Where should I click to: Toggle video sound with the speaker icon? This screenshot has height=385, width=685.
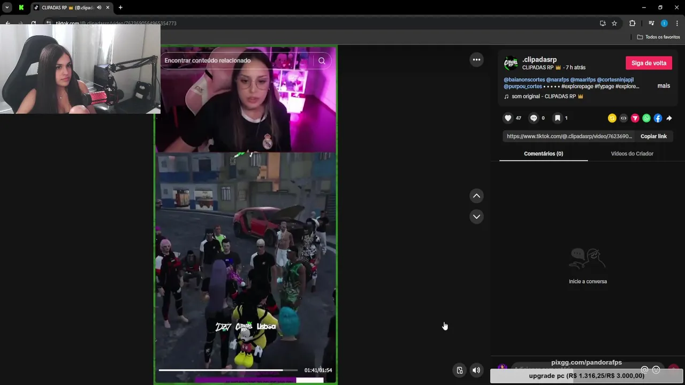[x=476, y=370]
